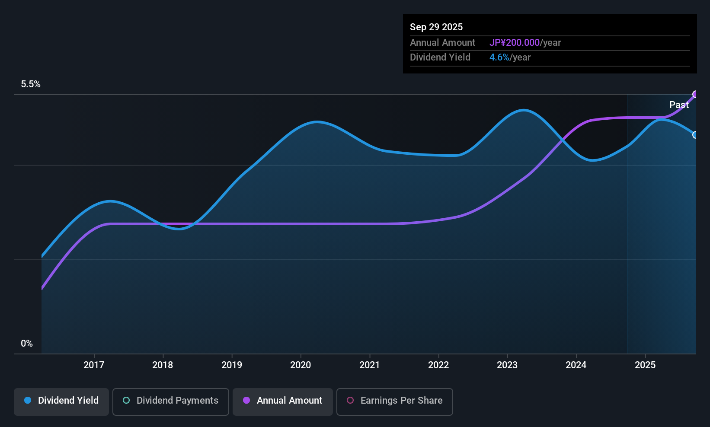Select the blue Dividend Yield legend dot
The height and width of the screenshot is (427, 710).
27,401
